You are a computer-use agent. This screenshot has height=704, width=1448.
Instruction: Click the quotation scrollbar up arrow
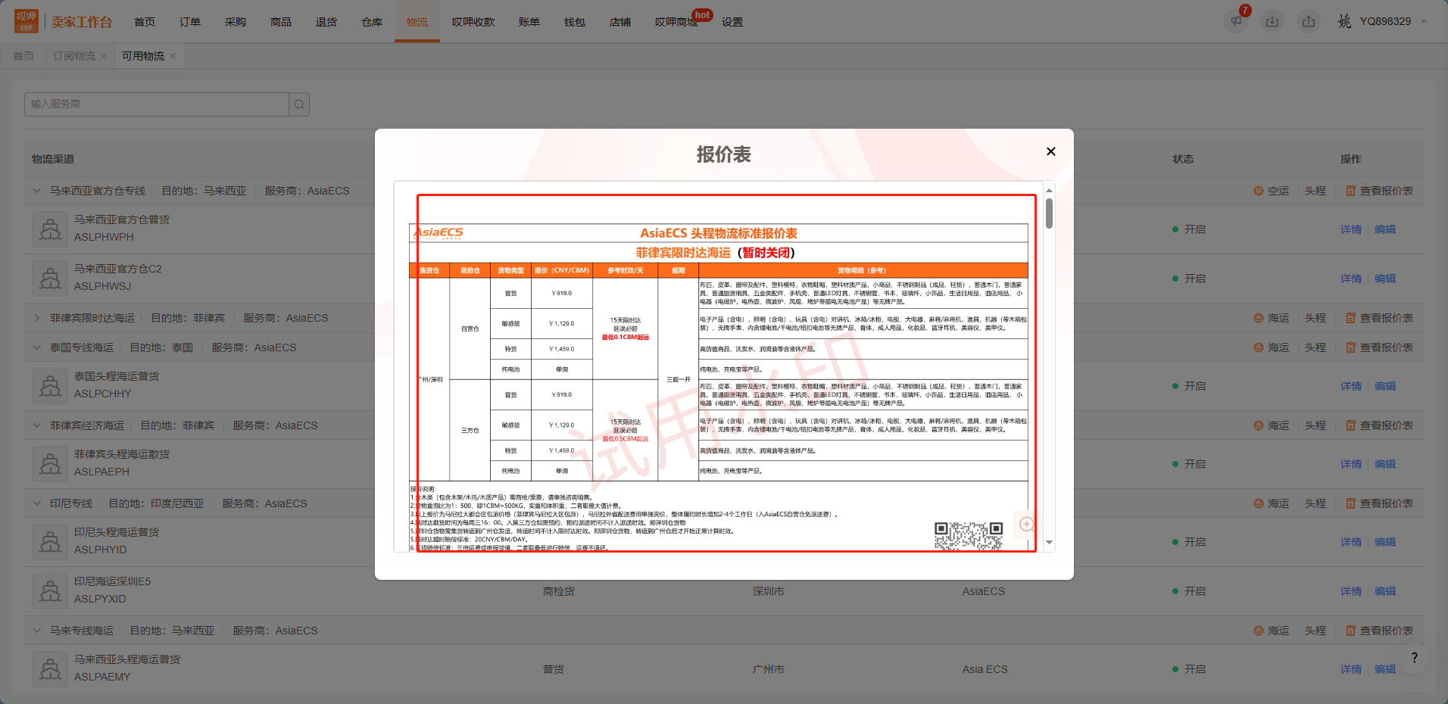[1049, 191]
